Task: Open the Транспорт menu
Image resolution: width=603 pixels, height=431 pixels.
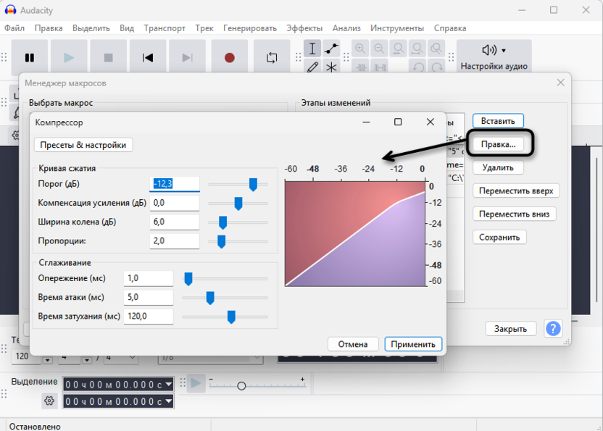Action: [165, 28]
